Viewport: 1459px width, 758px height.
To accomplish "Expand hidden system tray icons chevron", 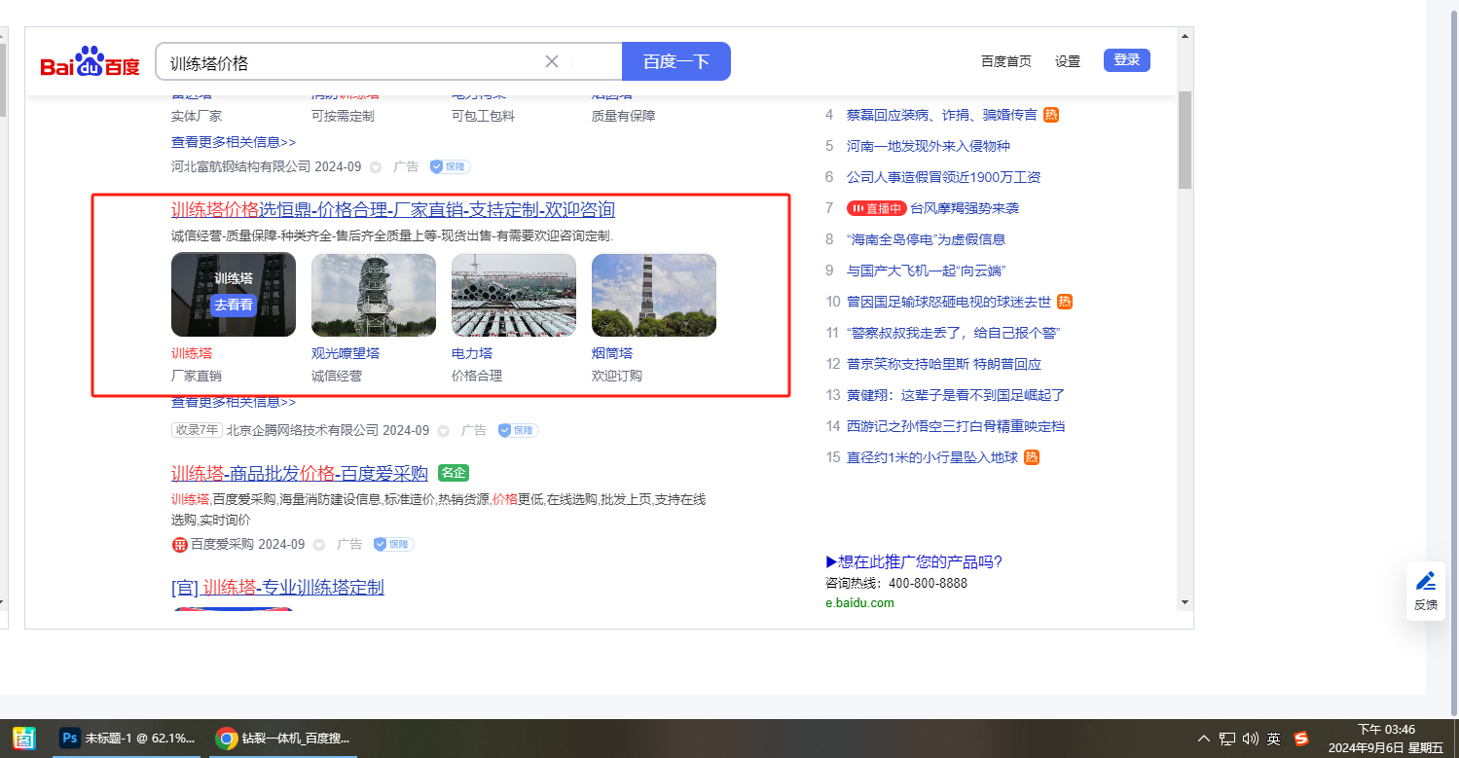I will pyautogui.click(x=1204, y=739).
